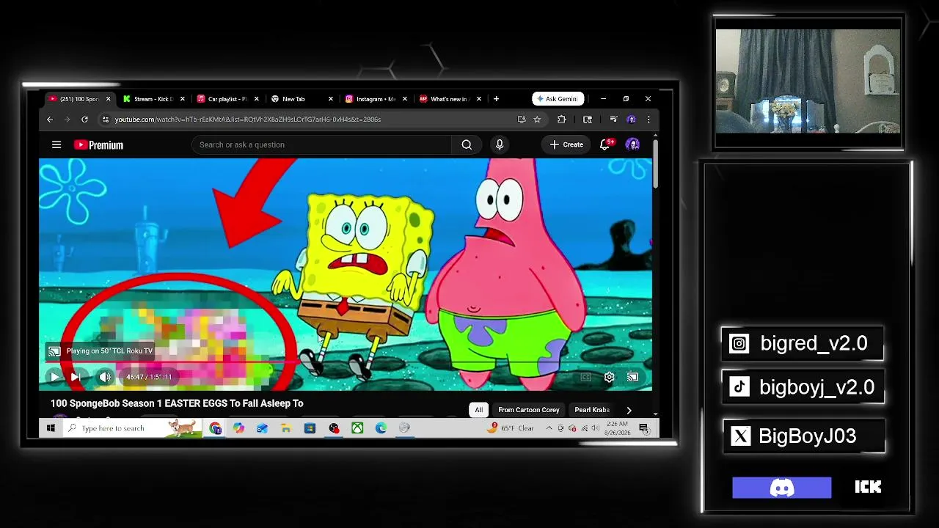939x528 pixels.
Task: Close the Stream - Kick tab
Action: (x=183, y=99)
